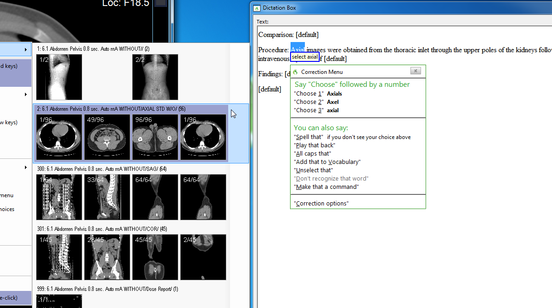Select "Unselect that" option
Screen dimensions: 552x308
[x=313, y=170]
